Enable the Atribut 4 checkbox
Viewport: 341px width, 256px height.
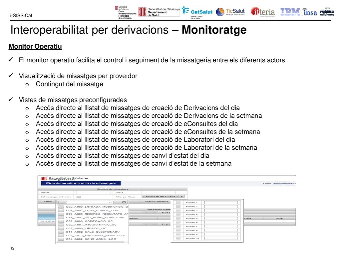click(178, 214)
